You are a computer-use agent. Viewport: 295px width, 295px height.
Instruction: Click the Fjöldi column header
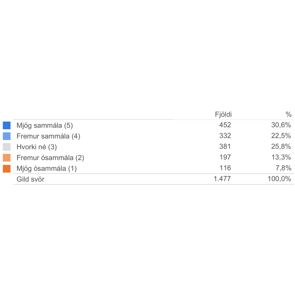pos(223,115)
